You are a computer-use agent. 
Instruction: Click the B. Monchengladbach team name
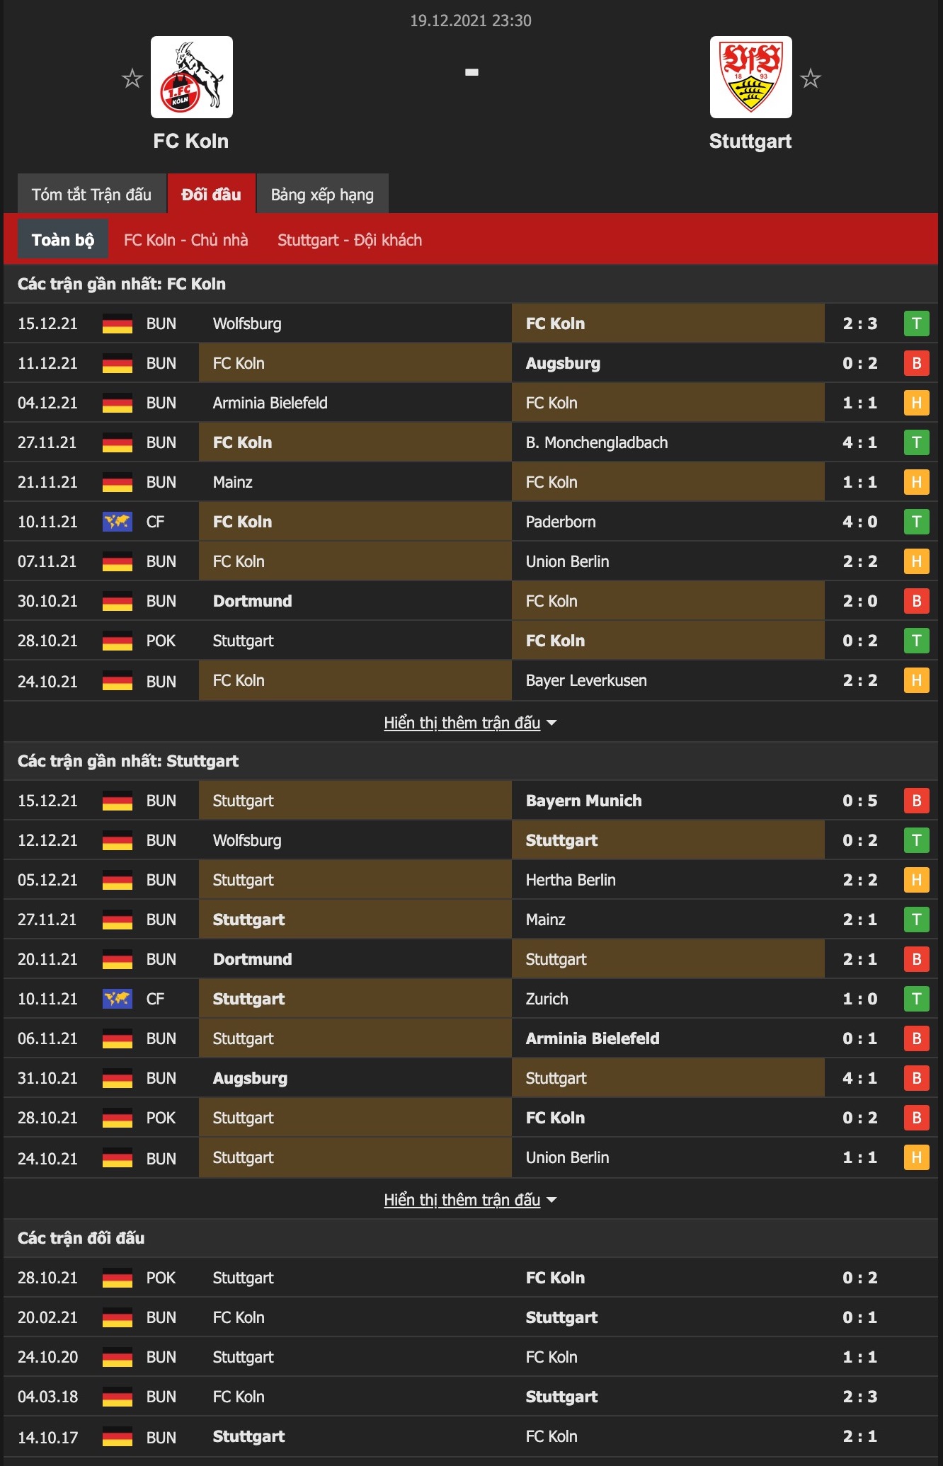click(x=597, y=442)
